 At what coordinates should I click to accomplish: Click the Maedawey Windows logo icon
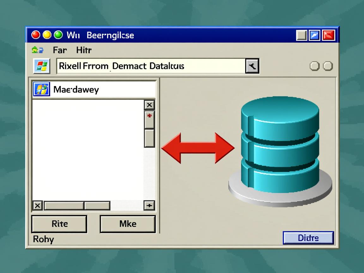pos(41,89)
